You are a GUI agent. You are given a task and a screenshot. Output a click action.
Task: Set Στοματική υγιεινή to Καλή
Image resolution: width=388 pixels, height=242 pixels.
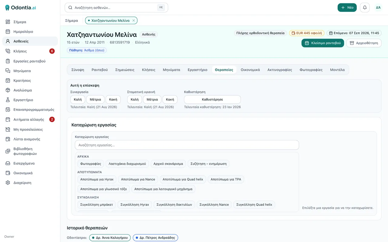[135, 100]
